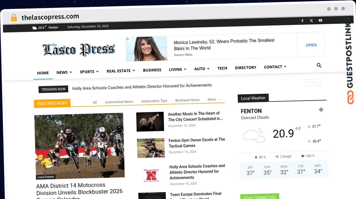Select the Business News tab
This screenshot has height=199, width=356.
187,100
